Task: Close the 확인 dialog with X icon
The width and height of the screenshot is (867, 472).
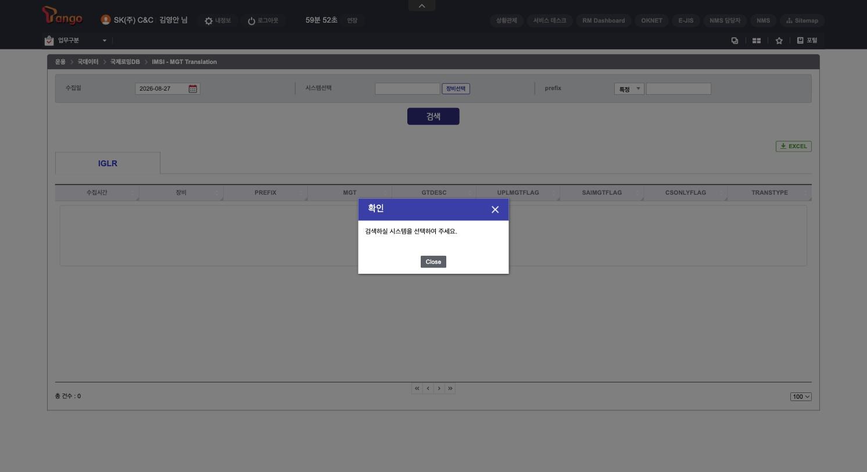Action: 495,210
